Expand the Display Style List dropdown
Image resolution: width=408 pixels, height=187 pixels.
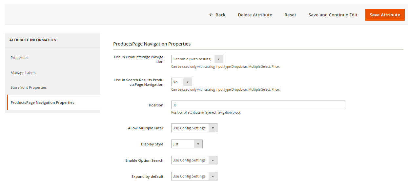pos(187,144)
